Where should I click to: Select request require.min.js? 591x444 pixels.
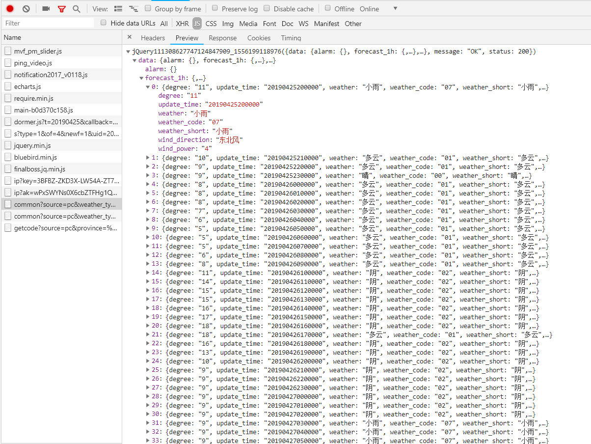pyautogui.click(x=61, y=98)
